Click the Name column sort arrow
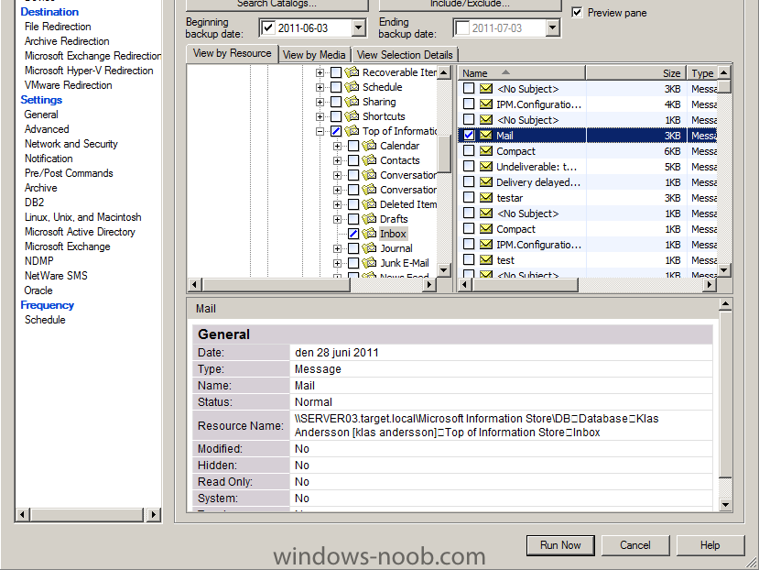The height and width of the screenshot is (570, 759). point(505,72)
